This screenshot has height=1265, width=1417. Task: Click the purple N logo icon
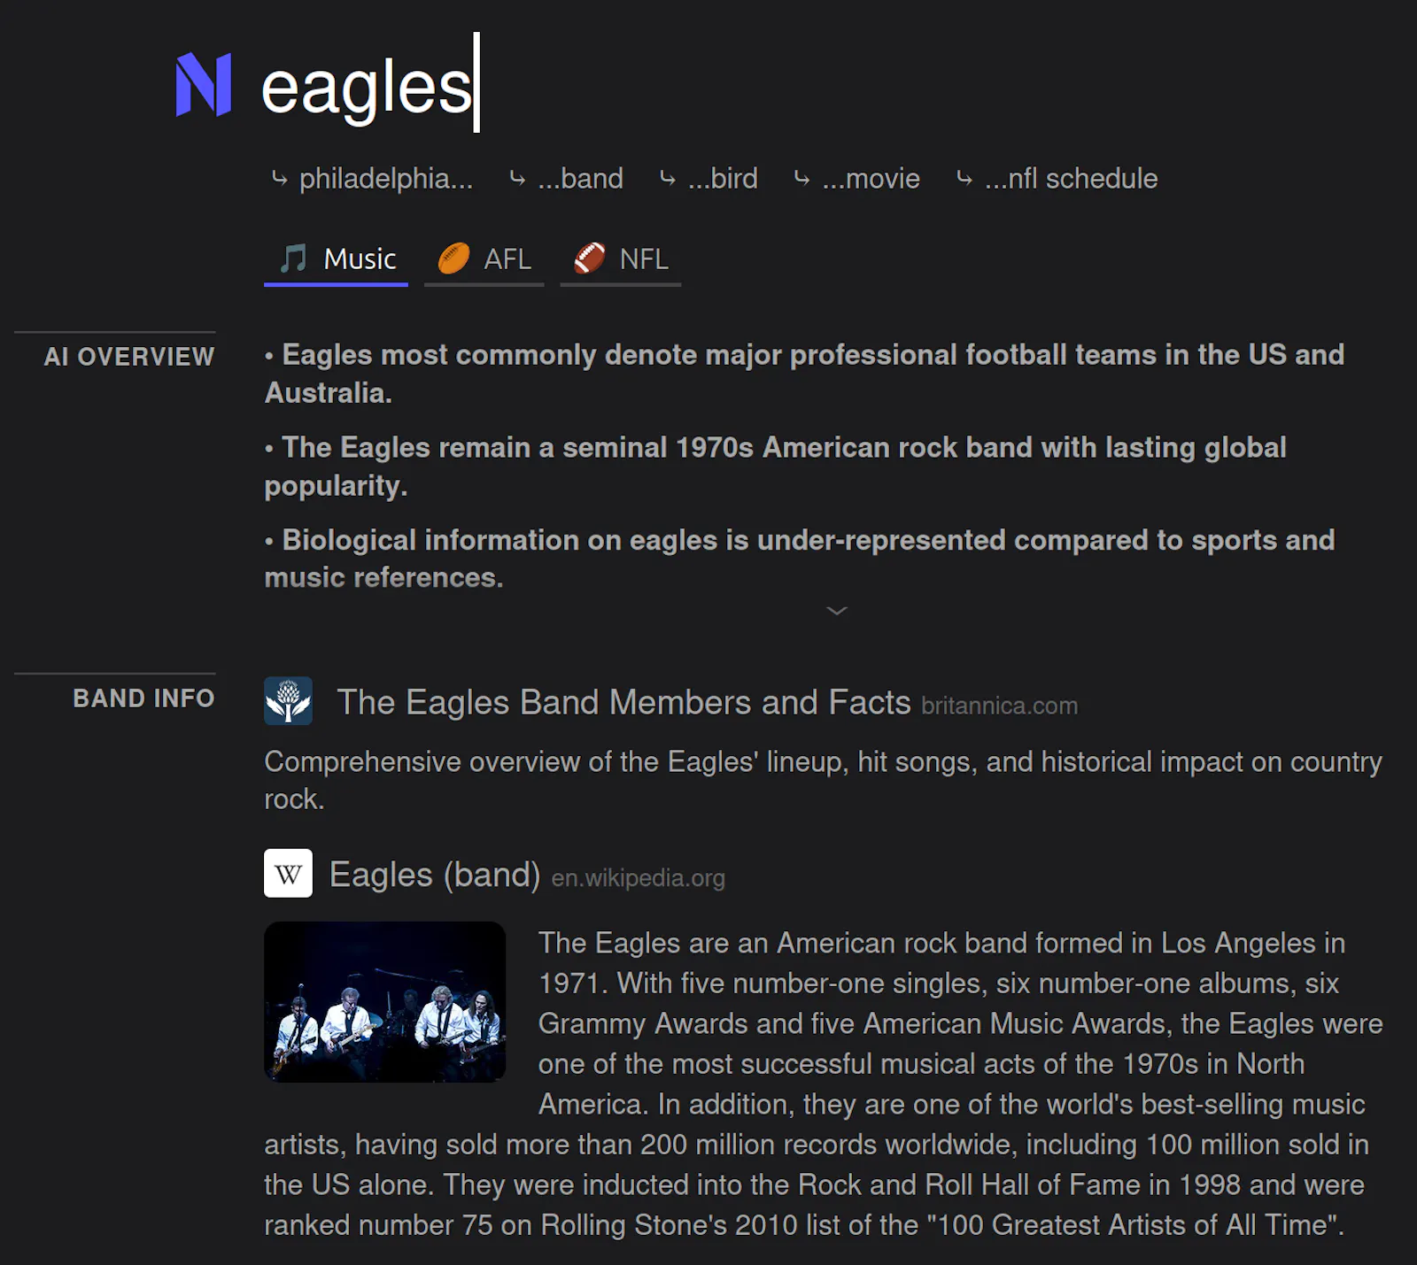point(204,85)
